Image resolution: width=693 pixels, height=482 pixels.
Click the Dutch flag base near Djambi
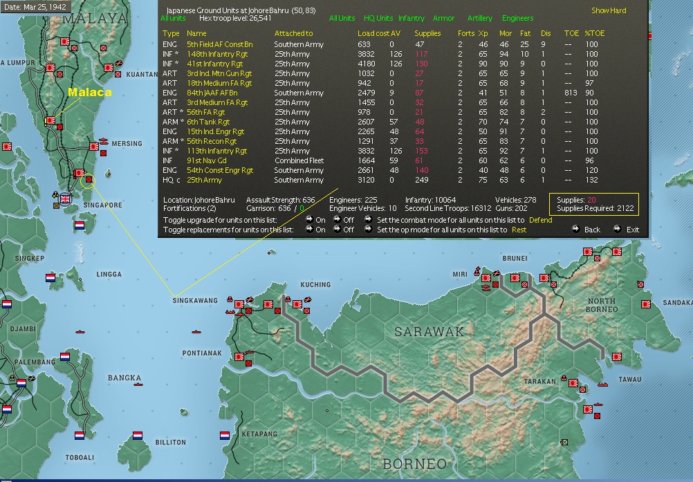click(x=7, y=304)
